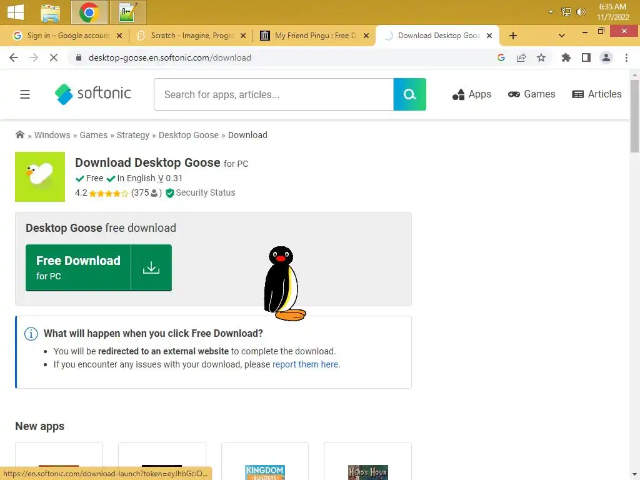Go forward in browser history
This screenshot has width=640, height=480.
click(x=34, y=57)
